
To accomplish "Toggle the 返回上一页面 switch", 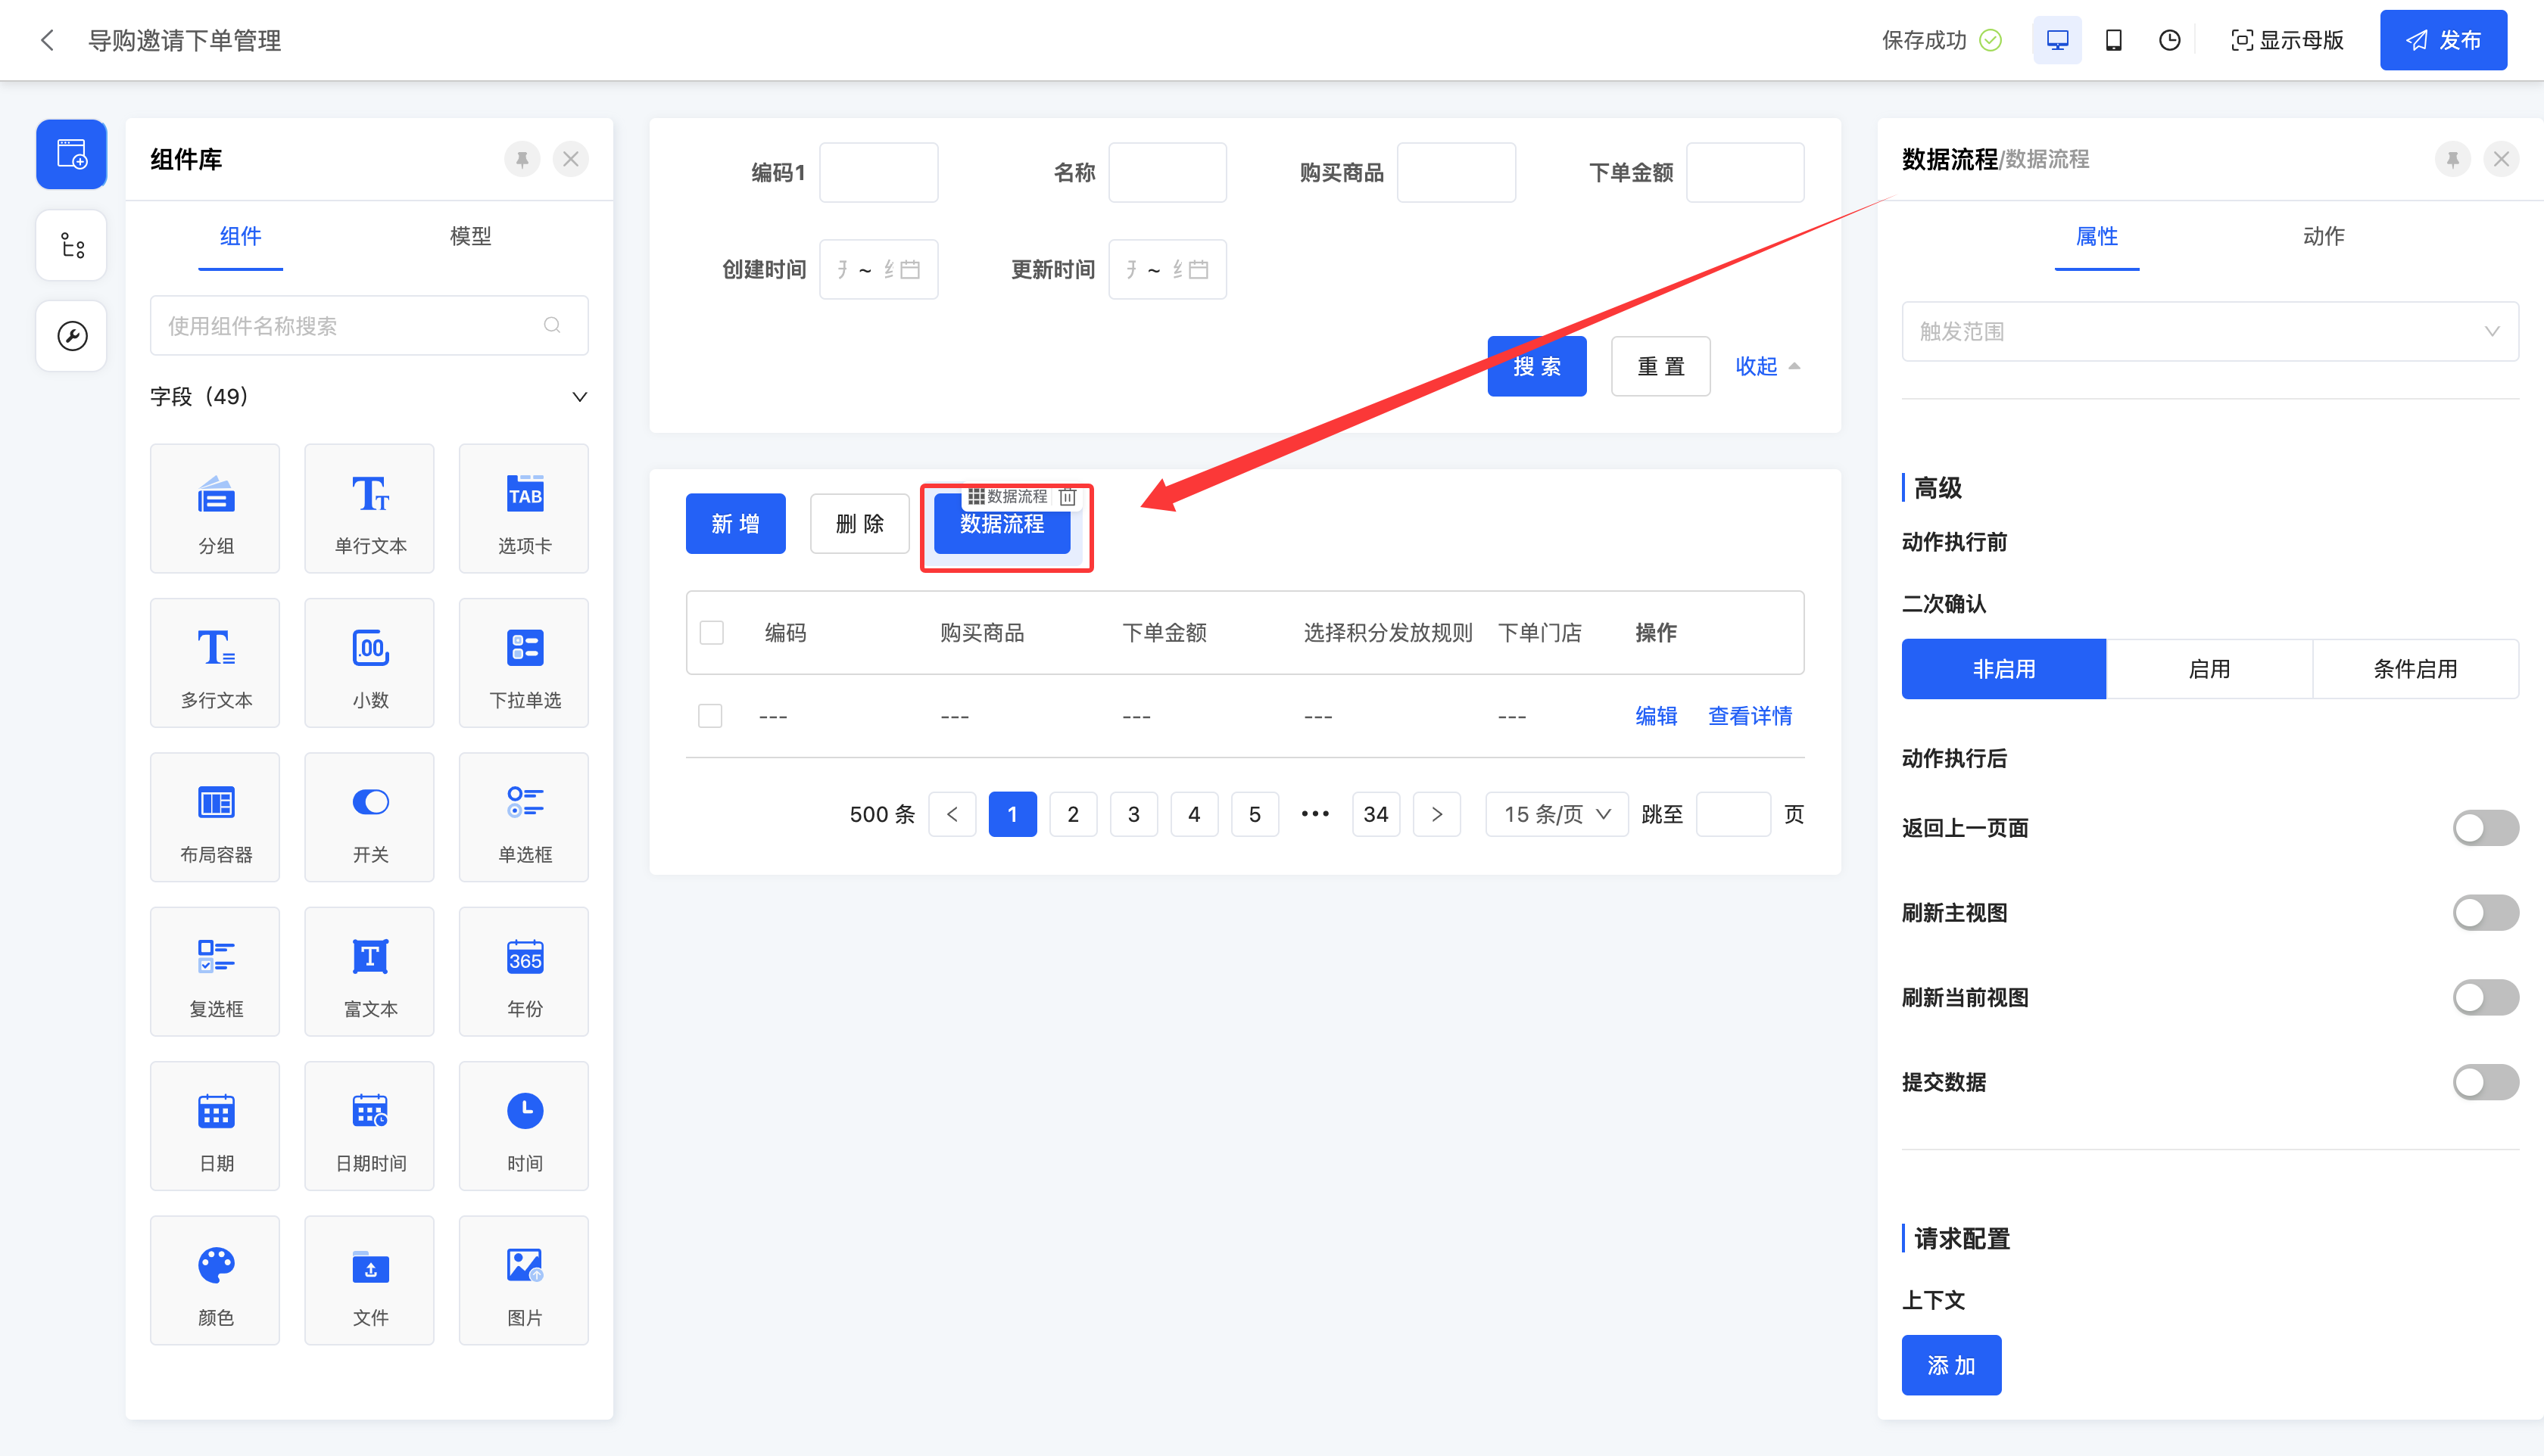I will pyautogui.click(x=2484, y=828).
